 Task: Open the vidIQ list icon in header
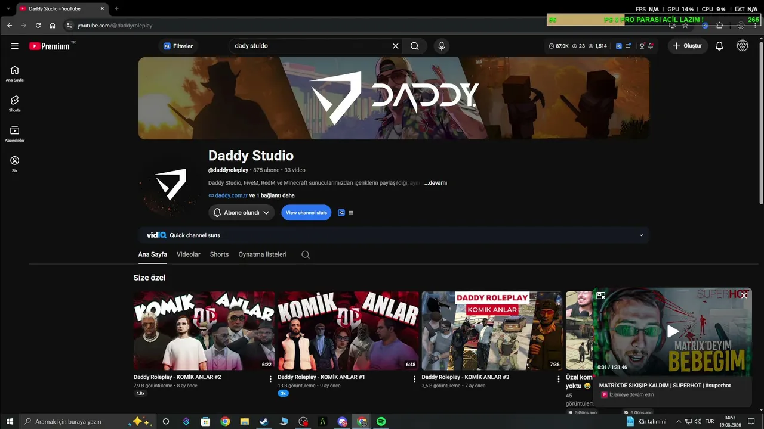[628, 46]
